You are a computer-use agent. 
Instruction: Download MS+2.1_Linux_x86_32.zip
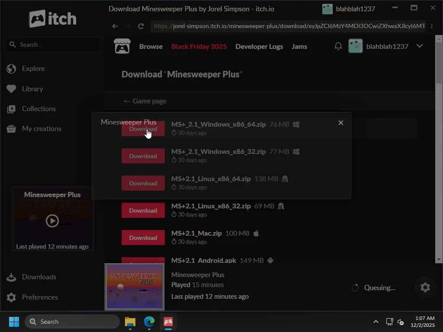click(x=143, y=211)
